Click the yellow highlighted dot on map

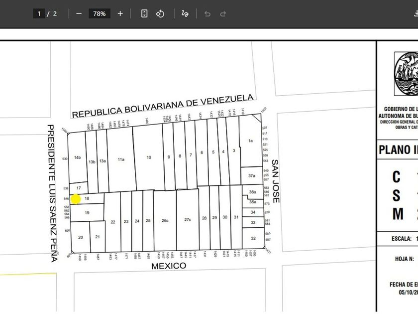tap(76, 199)
